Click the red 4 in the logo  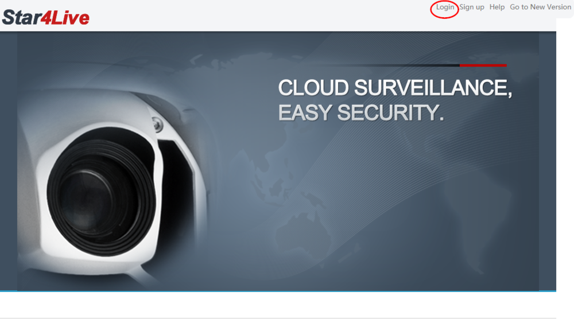tap(45, 18)
